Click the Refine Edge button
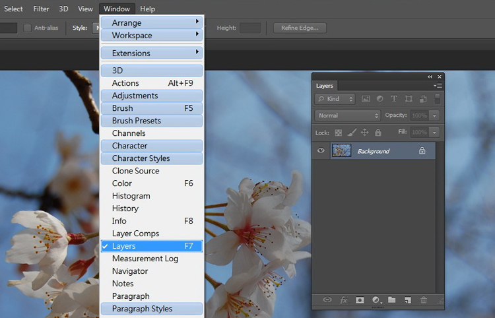This screenshot has width=495, height=318. [300, 28]
